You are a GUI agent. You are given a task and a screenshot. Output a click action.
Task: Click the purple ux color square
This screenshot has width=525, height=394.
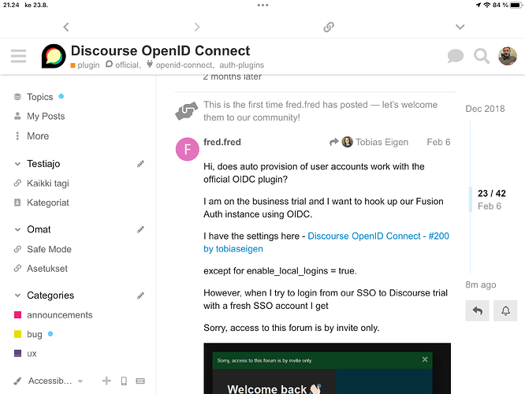pyautogui.click(x=18, y=353)
